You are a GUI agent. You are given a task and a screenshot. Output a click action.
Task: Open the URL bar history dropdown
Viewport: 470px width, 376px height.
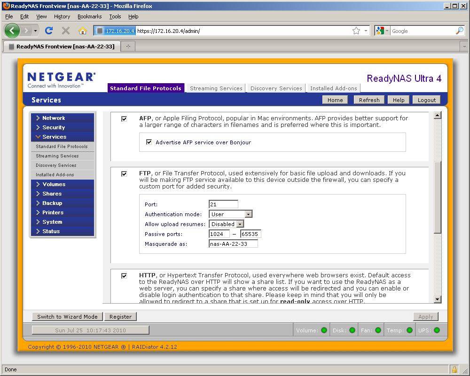(366, 31)
